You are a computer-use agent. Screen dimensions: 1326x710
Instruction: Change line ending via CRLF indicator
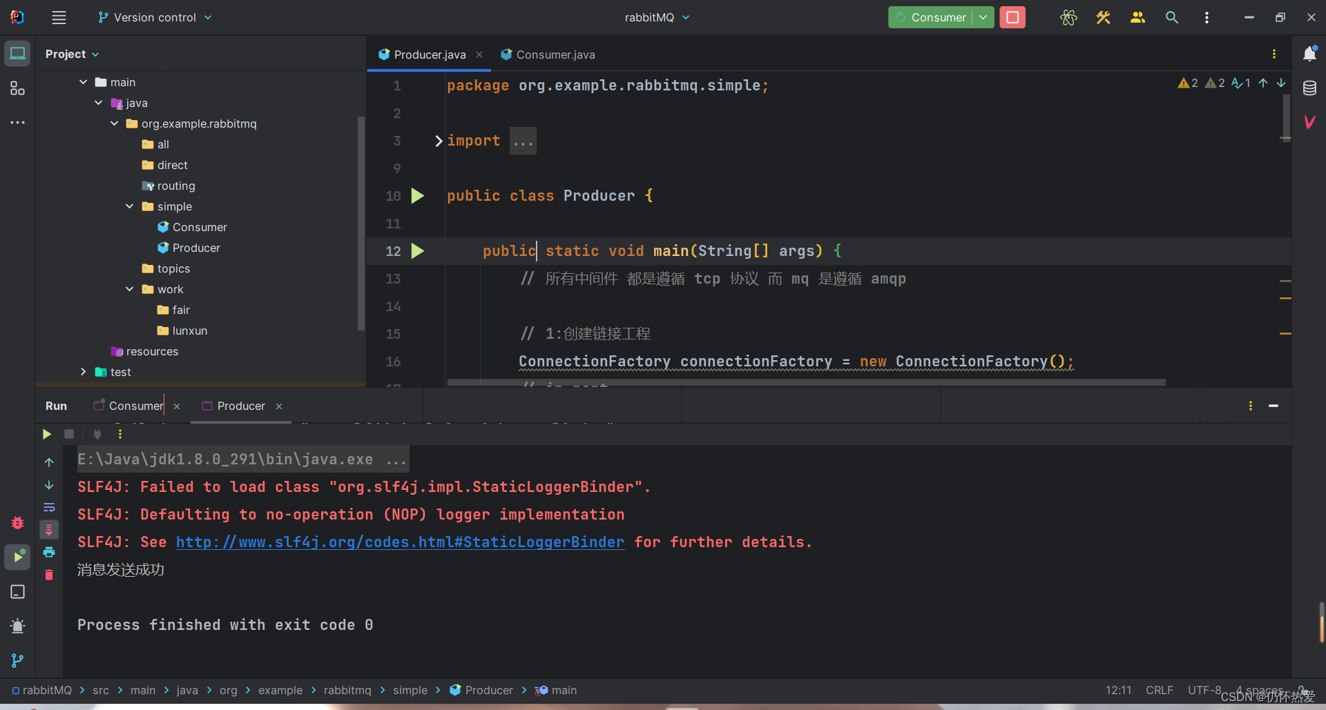[1160, 690]
